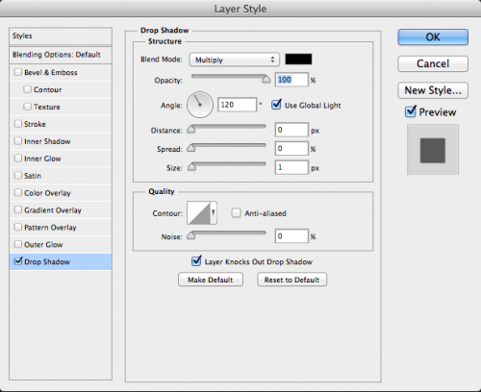
Task: Click the Contour curve thumbnail
Action: coord(198,212)
